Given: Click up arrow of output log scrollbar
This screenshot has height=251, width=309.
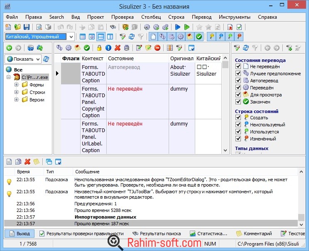Looking at the screenshot, I should (x=301, y=172).
